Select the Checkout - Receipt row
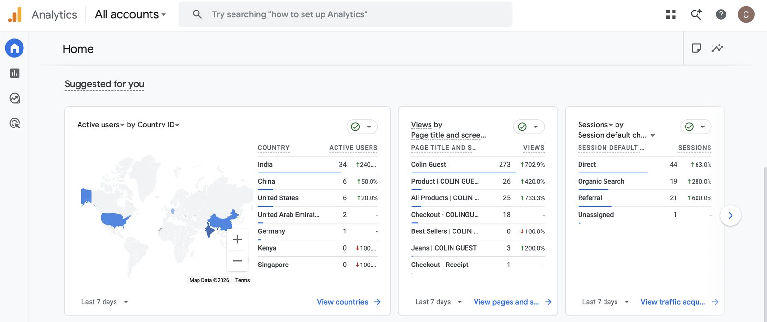 (478, 265)
